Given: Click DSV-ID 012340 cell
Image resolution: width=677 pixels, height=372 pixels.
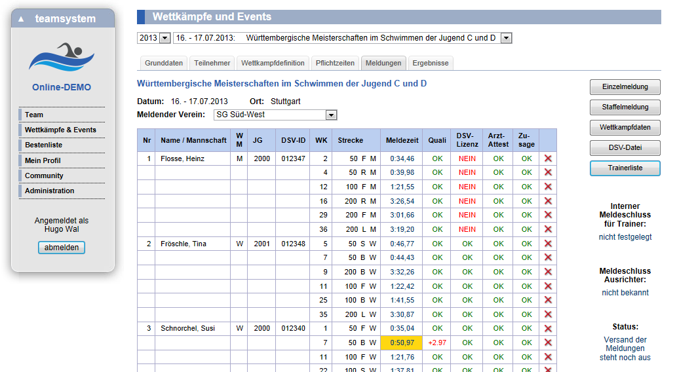Looking at the screenshot, I should pyautogui.click(x=293, y=328).
